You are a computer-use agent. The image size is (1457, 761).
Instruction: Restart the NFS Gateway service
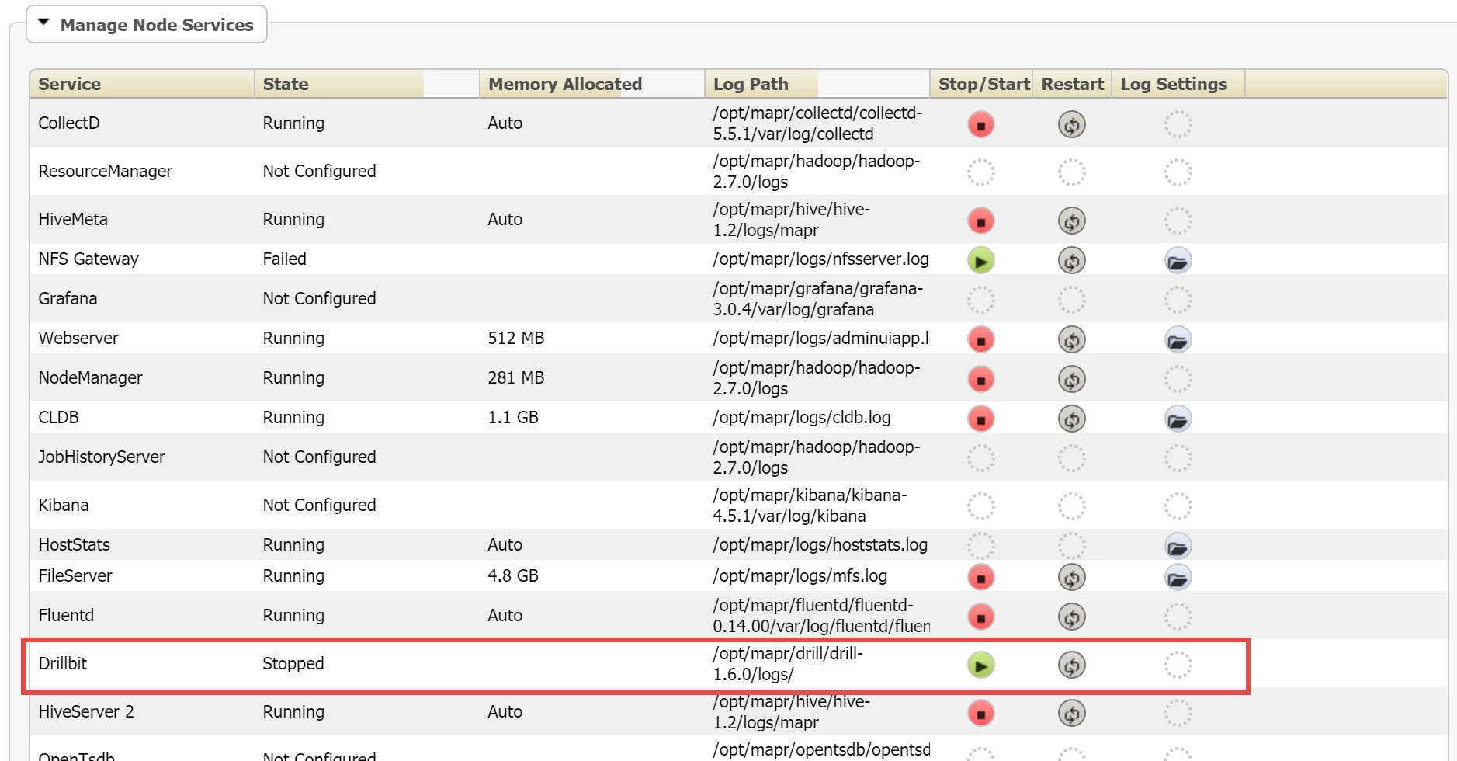tap(1072, 261)
